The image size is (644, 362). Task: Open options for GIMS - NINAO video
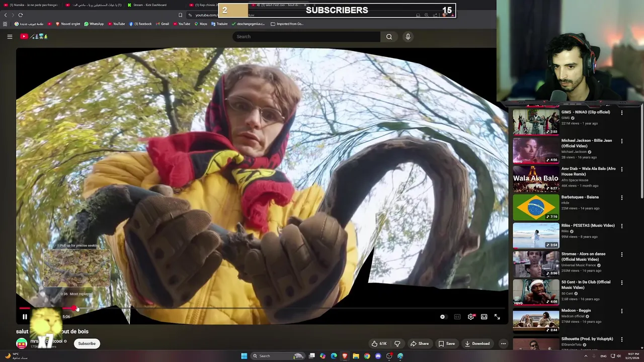pos(622,113)
